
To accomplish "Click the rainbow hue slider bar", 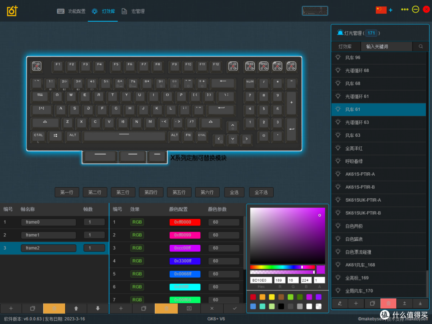I will [x=282, y=267].
